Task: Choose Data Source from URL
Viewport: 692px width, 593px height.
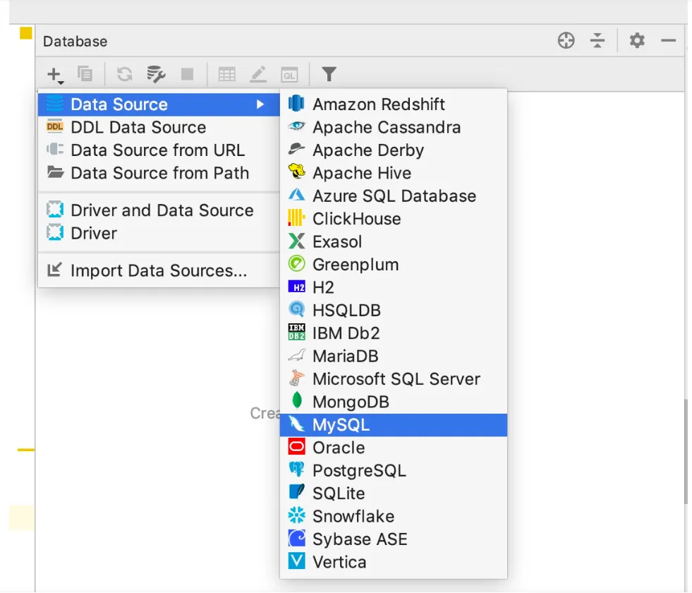Action: click(157, 150)
